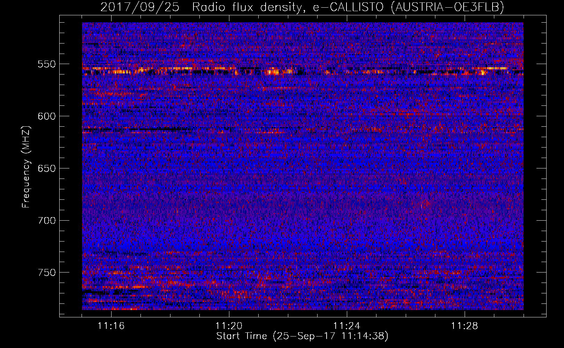Click the 'Start Time (25-Sep-17 11:14:38)' label
564x348 pixels.
point(302,336)
